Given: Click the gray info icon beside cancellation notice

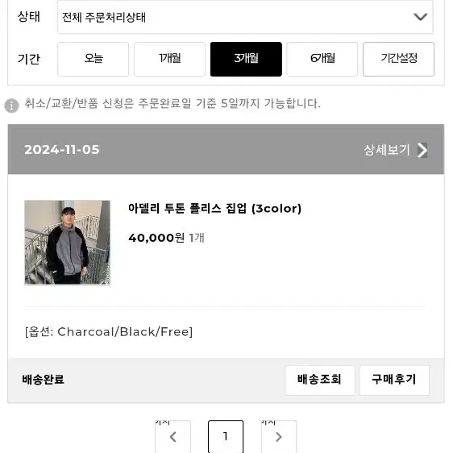Looking at the screenshot, I should pyautogui.click(x=11, y=106).
